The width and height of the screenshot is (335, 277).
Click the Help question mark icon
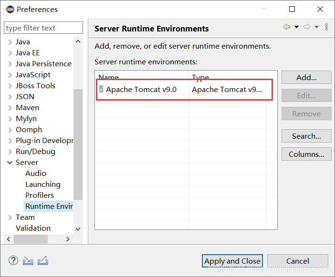click(13, 261)
